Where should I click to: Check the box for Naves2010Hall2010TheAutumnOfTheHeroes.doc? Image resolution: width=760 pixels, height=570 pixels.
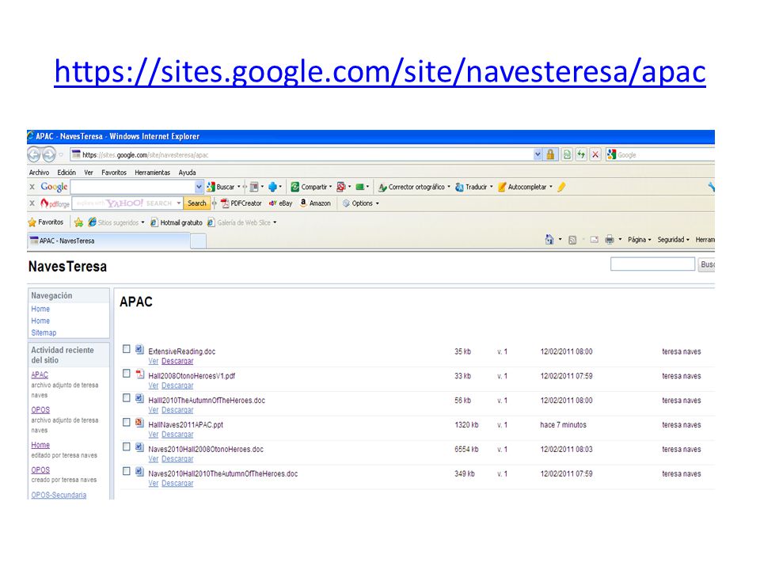(x=127, y=471)
